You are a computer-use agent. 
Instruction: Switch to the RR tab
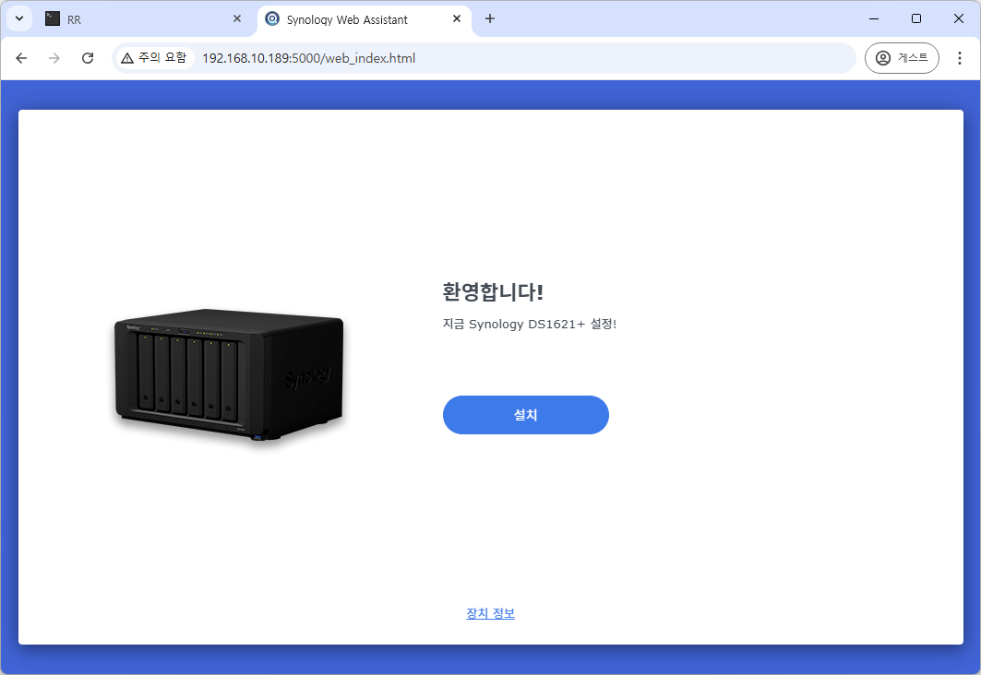[143, 19]
